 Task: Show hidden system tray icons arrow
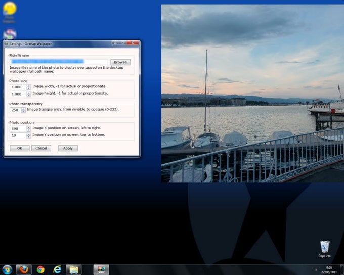click(316, 270)
